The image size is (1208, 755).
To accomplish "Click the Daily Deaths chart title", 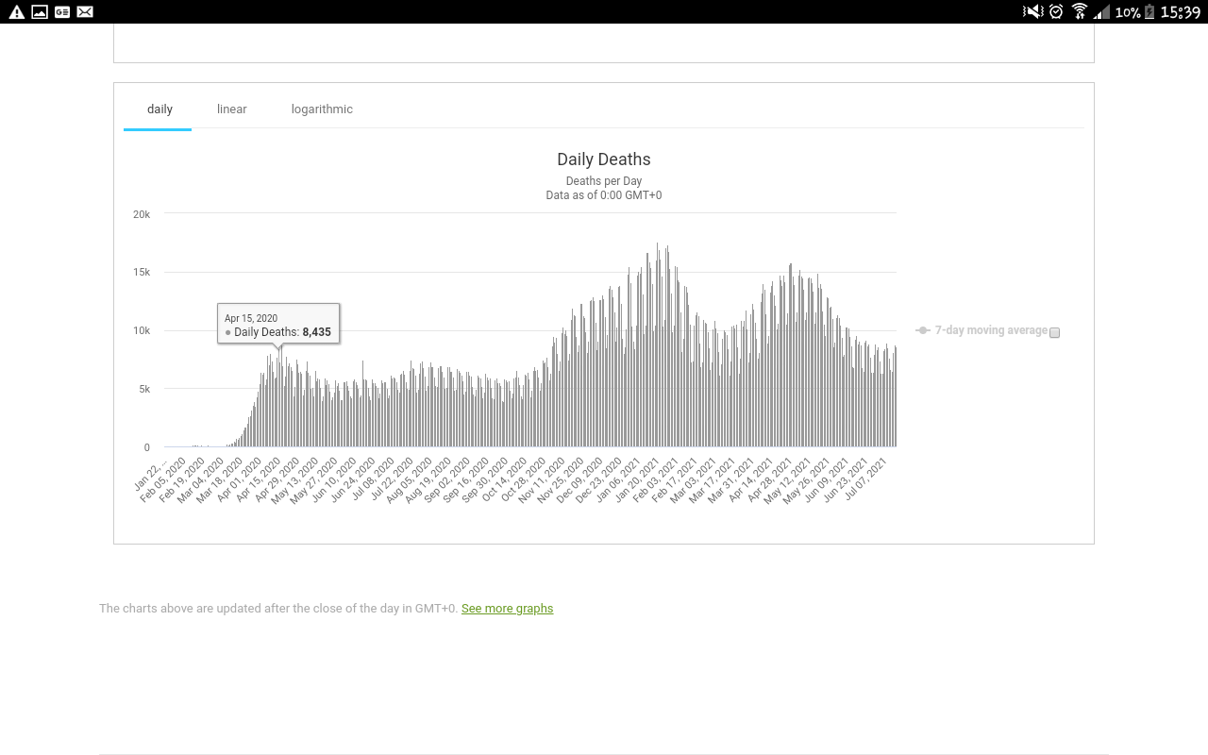I will coord(604,159).
